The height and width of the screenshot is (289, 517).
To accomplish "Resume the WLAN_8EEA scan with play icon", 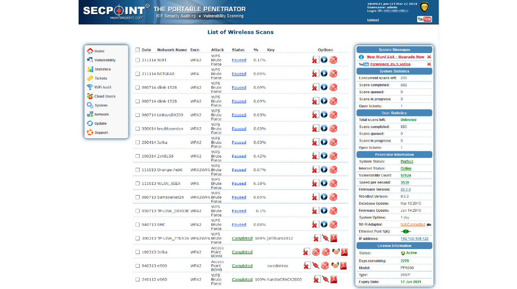I will click(x=324, y=183).
